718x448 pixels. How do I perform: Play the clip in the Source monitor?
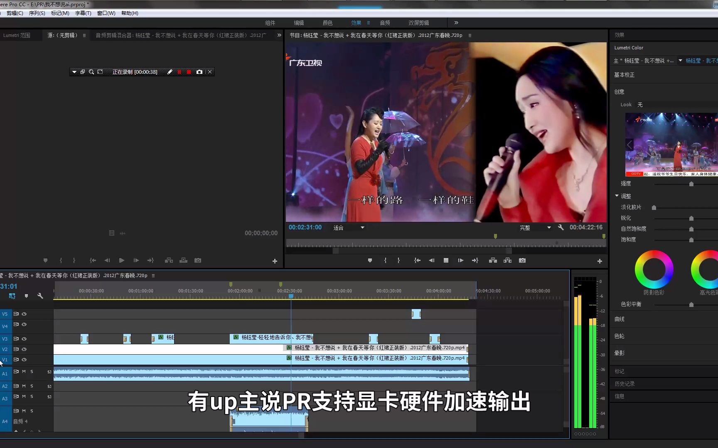tap(121, 261)
